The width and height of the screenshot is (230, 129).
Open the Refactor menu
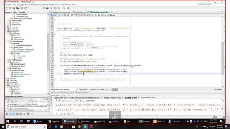pos(34,5)
